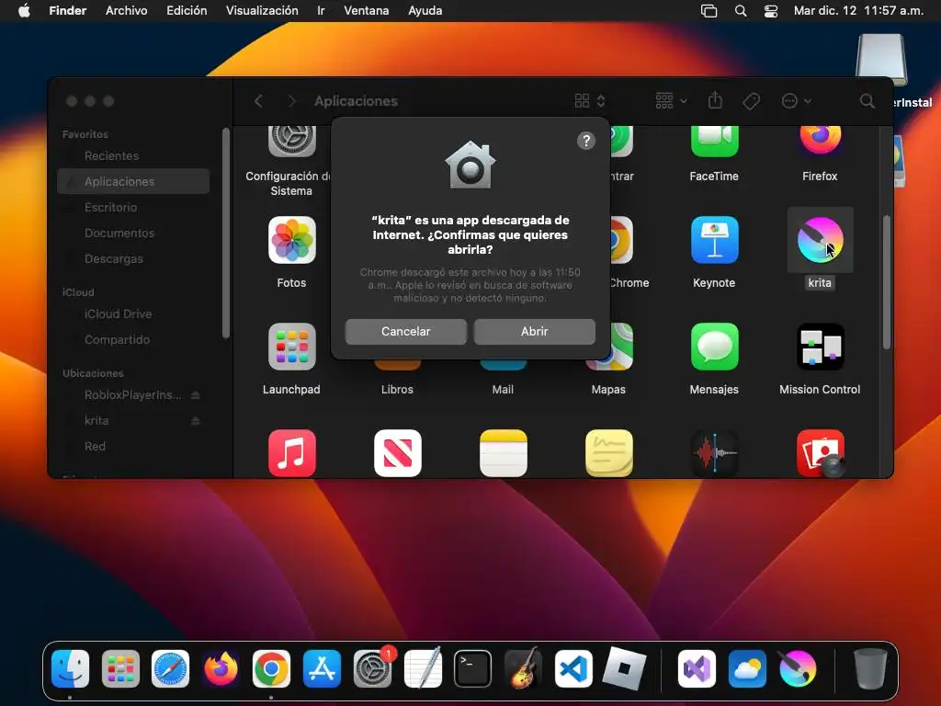This screenshot has width=941, height=706.
Task: Click the Share toolbar icon
Action: tap(715, 100)
